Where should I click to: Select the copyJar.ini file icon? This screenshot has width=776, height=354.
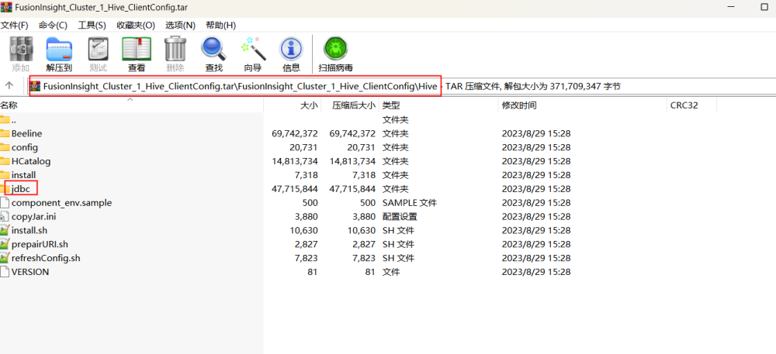click(x=5, y=216)
